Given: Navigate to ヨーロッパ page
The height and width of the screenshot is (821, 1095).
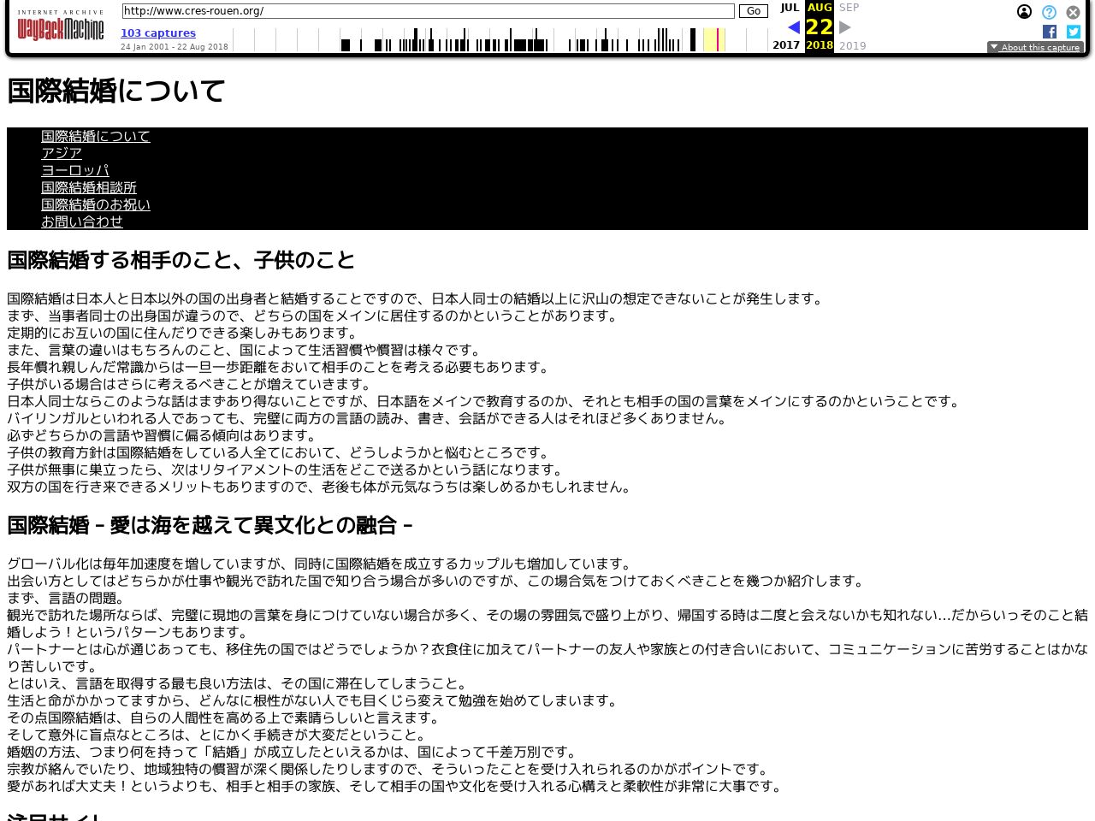Looking at the screenshot, I should 75,170.
